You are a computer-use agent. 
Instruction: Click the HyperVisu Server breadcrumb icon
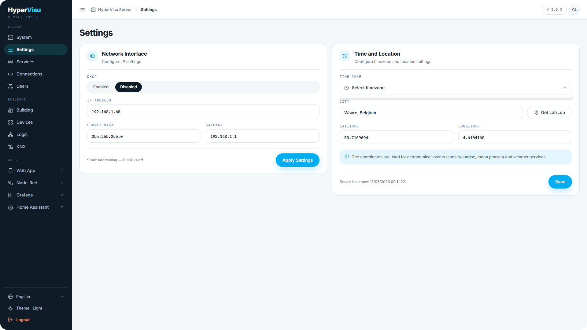click(x=93, y=10)
